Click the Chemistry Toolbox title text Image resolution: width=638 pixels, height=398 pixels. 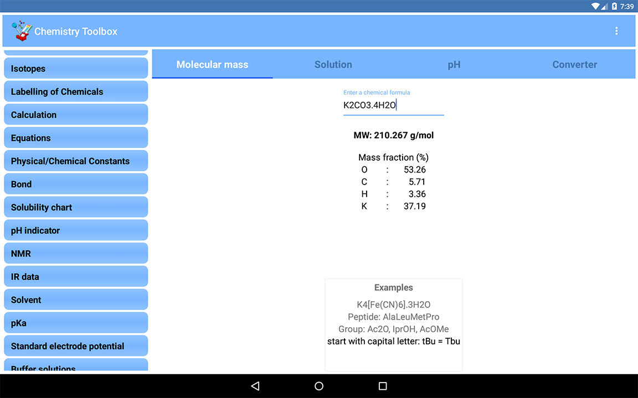[x=76, y=32]
